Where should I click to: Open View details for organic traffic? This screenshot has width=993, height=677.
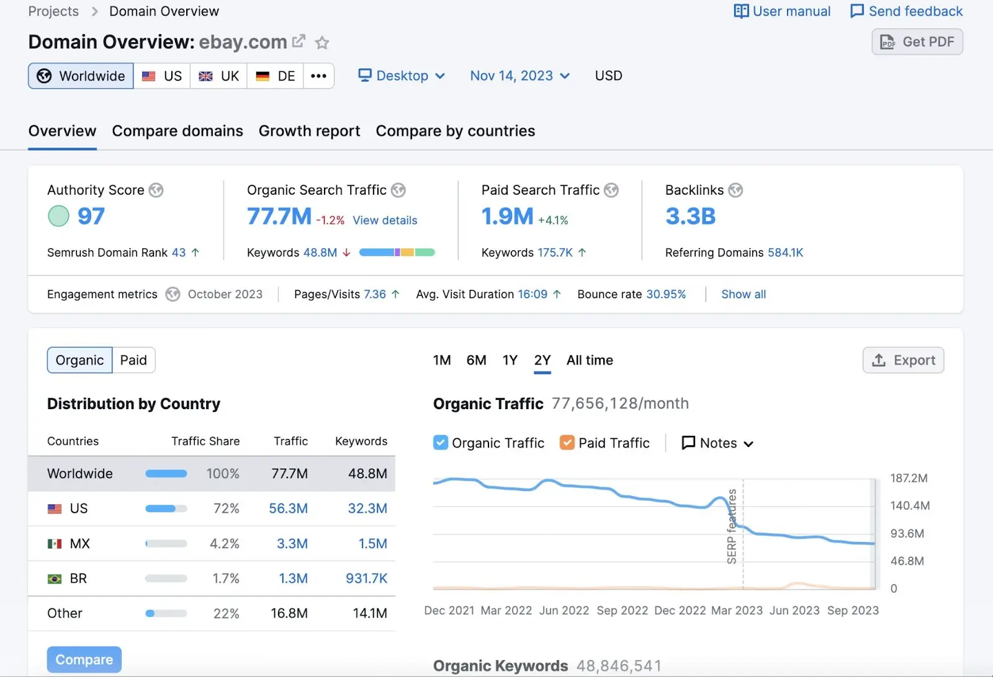tap(385, 220)
